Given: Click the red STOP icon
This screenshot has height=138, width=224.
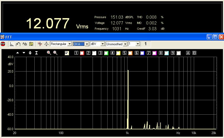Looking at the screenshot, I should [3, 44].
